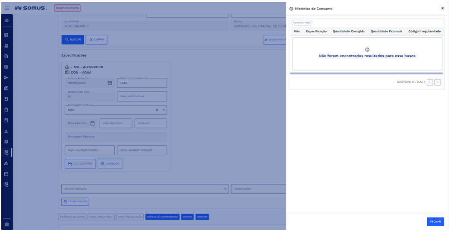This screenshot has width=451, height=230.
Task: Click the horizontal scrollbar under the table
Action: (366, 73)
